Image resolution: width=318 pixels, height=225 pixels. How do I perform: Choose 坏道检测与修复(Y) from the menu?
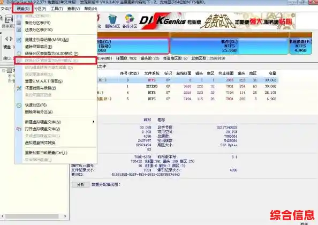click(56, 88)
